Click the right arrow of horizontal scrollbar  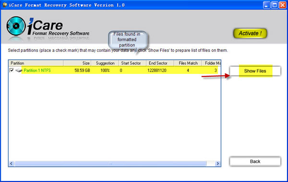point(217,163)
